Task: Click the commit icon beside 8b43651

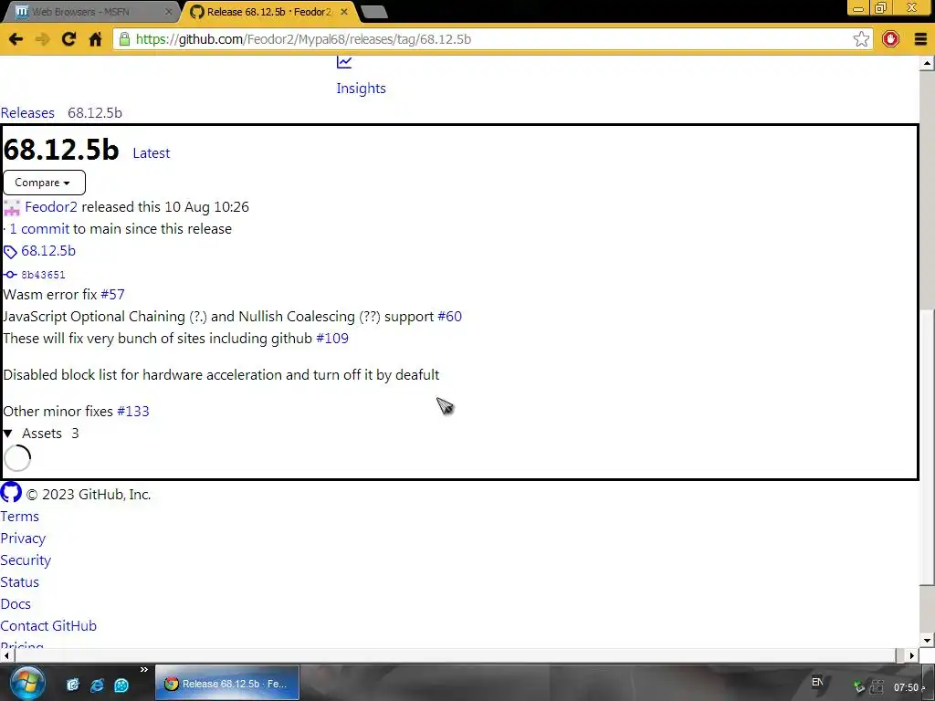Action: point(10,275)
